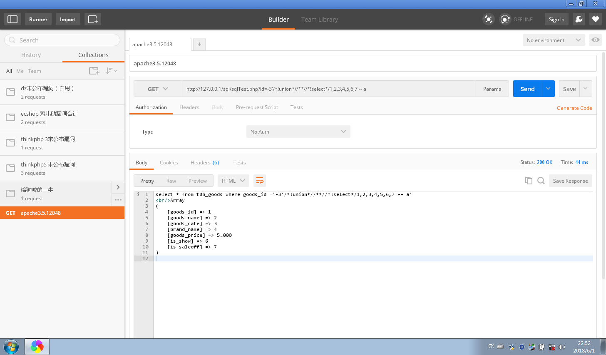Click Save Response button
The height and width of the screenshot is (355, 606).
coord(571,181)
